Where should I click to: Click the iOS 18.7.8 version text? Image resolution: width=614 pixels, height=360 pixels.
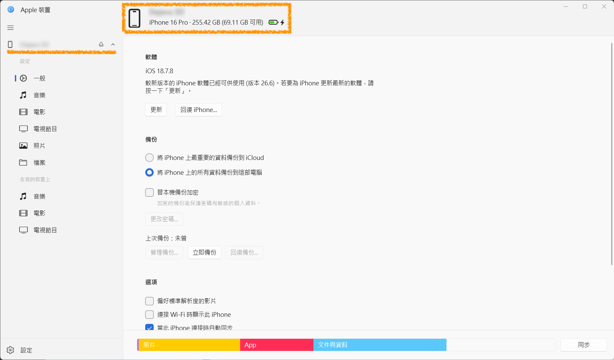tap(159, 71)
